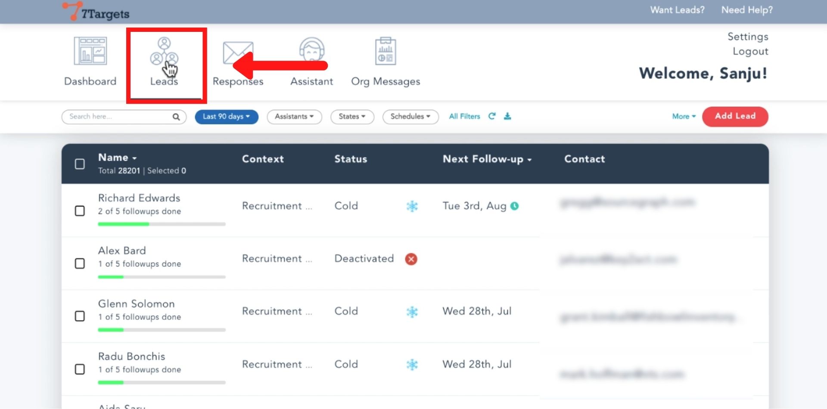Viewport: 827px width, 409px height.
Task: Click the download leads icon
Action: click(x=507, y=116)
